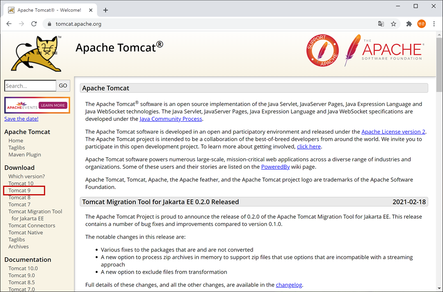Open the Maven Plugin link
This screenshot has height=292, width=443.
pyautogui.click(x=25, y=155)
